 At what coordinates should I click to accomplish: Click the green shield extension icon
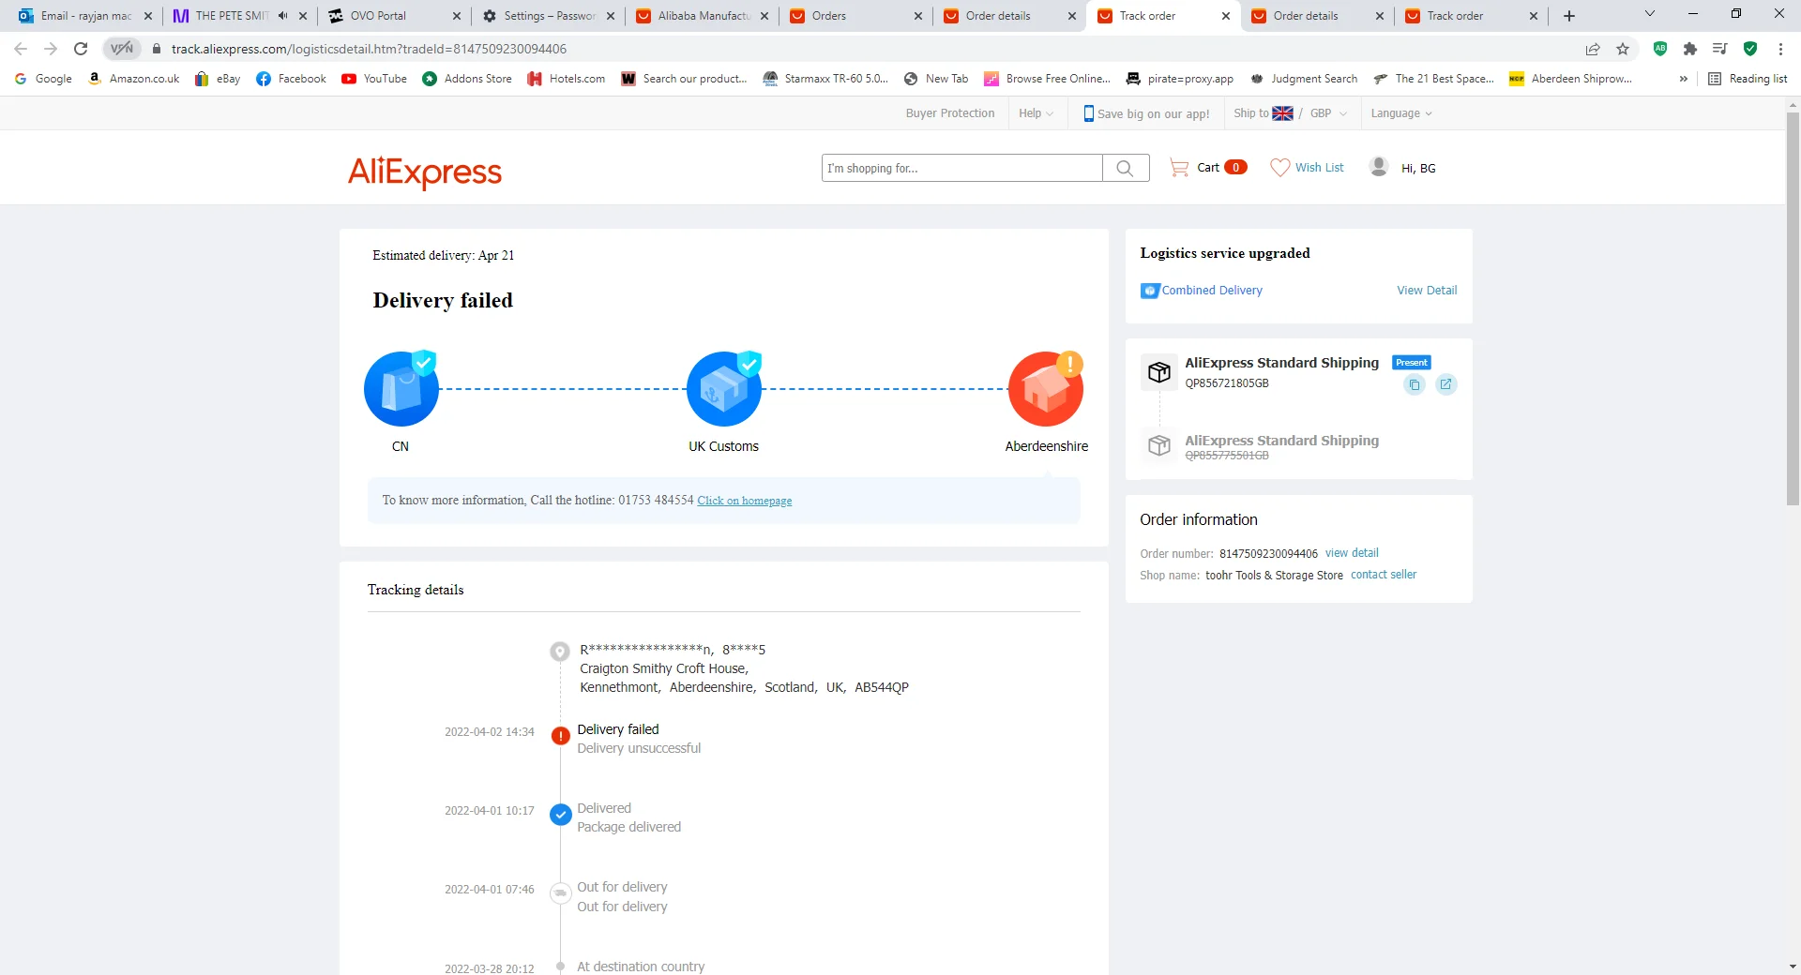1750,49
